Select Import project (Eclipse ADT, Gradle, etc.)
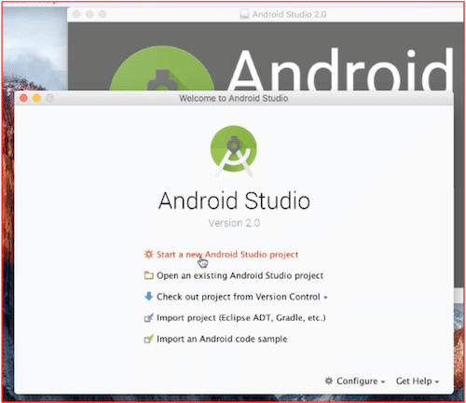 pyautogui.click(x=241, y=318)
